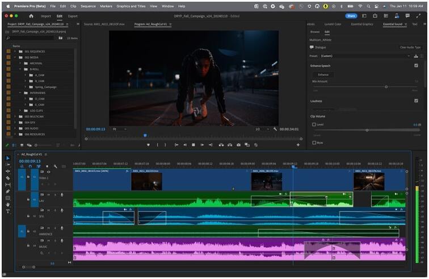Enable the Mute checkbox
This screenshot has width=429, height=279.
[x=314, y=143]
